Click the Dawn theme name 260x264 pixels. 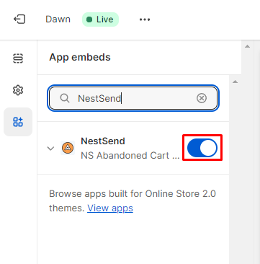point(58,19)
